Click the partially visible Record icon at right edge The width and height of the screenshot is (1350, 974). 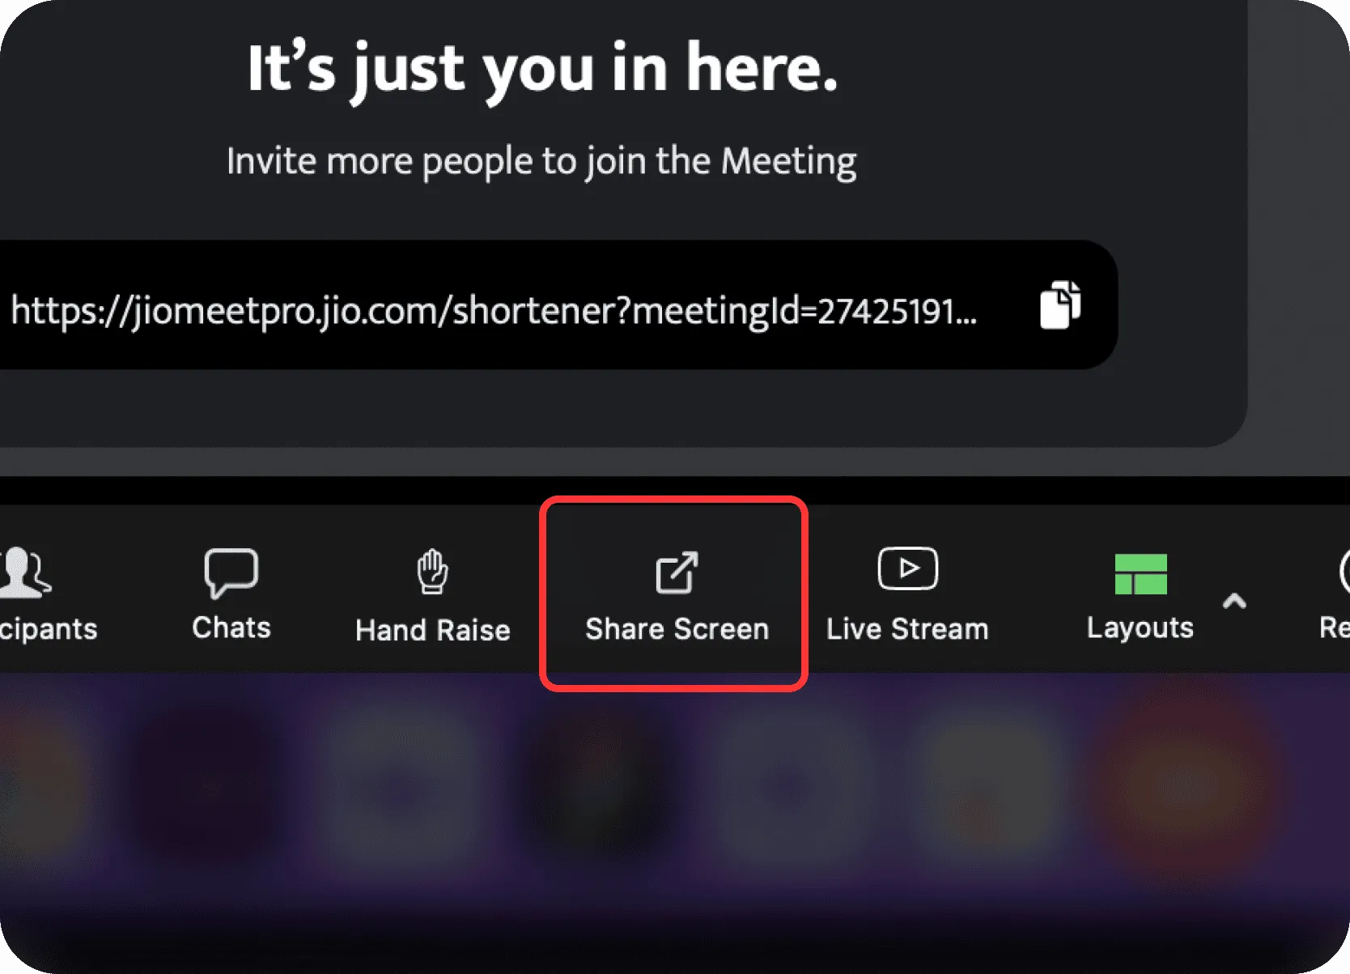pyautogui.click(x=1344, y=572)
